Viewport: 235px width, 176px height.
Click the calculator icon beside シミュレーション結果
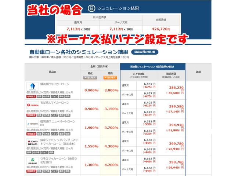click(x=92, y=8)
